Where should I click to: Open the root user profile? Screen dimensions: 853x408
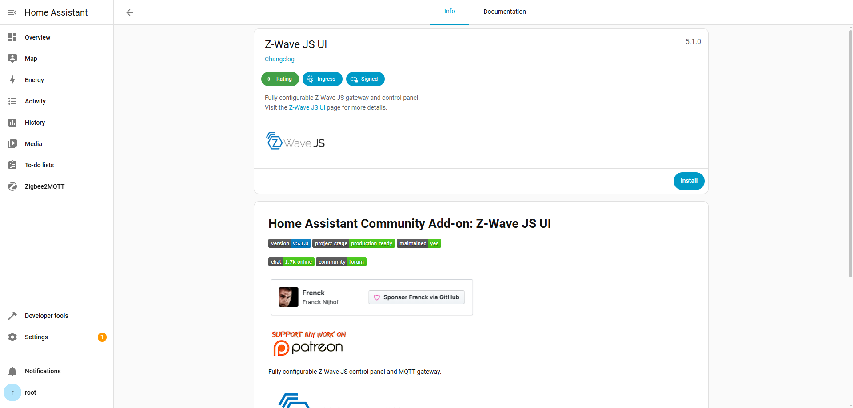click(30, 392)
